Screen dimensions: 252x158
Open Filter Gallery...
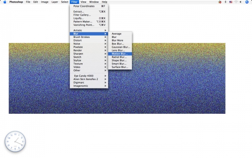[89, 15]
